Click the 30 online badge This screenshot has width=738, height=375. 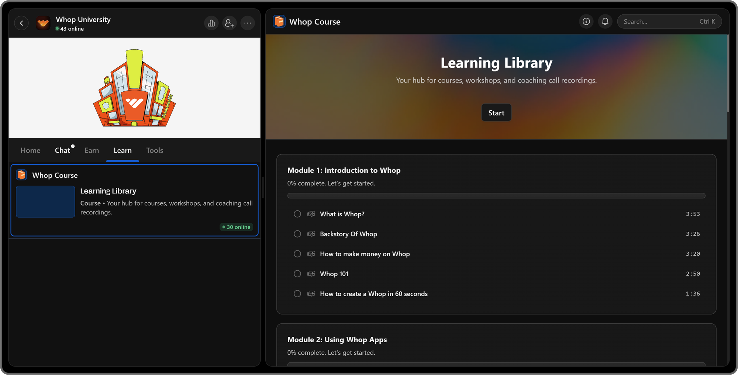pos(237,227)
